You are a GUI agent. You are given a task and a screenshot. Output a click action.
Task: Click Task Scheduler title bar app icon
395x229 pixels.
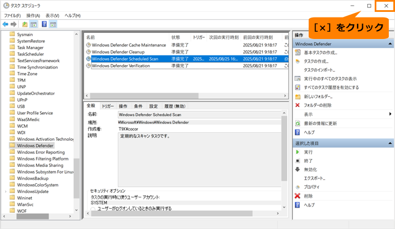6,6
